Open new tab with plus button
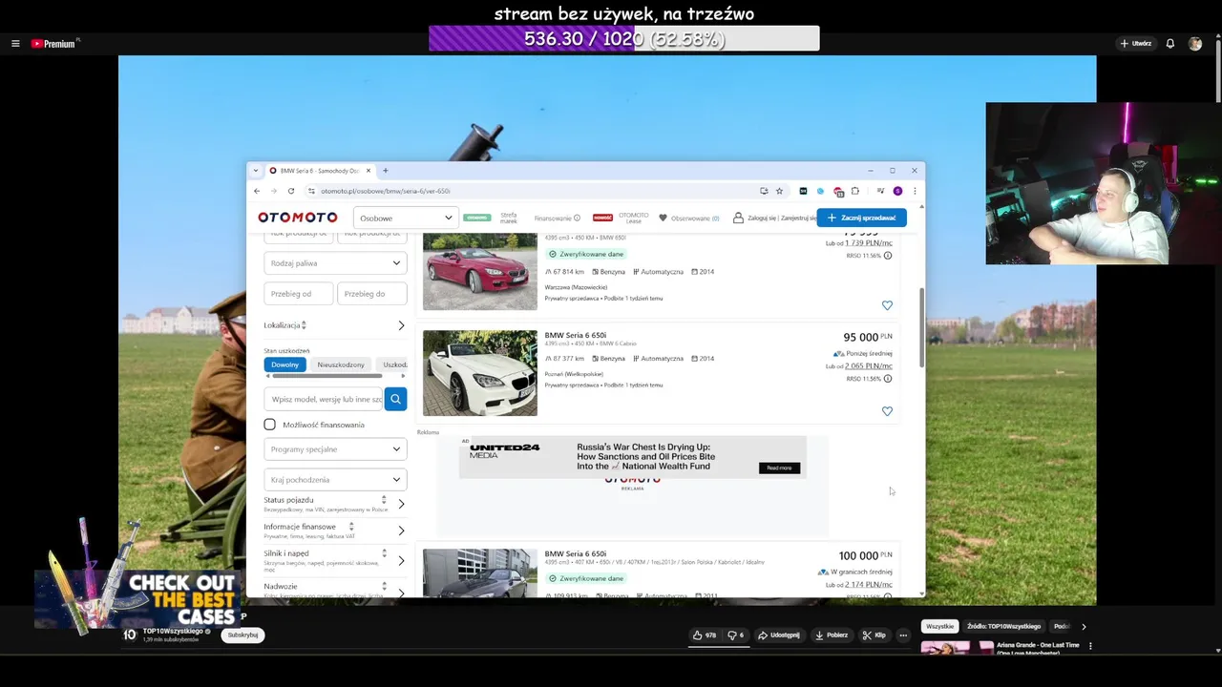The width and height of the screenshot is (1222, 687). 386,171
